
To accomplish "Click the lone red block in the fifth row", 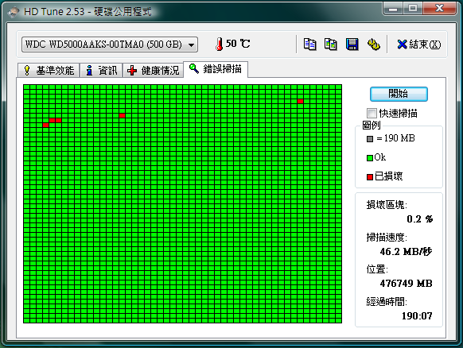I will (x=123, y=116).
